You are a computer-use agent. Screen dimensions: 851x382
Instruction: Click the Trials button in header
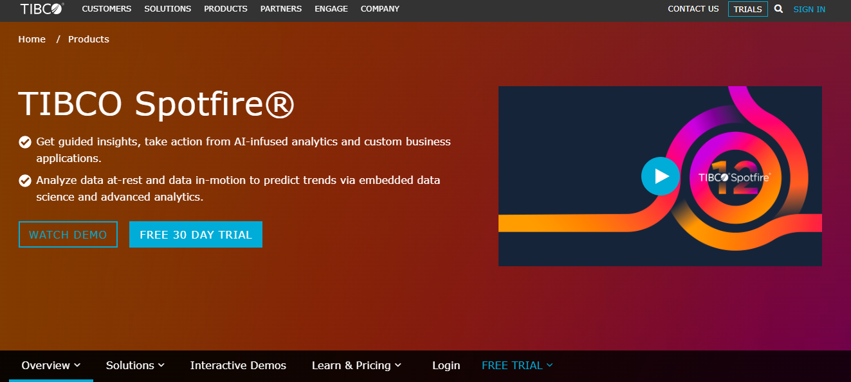pos(748,9)
